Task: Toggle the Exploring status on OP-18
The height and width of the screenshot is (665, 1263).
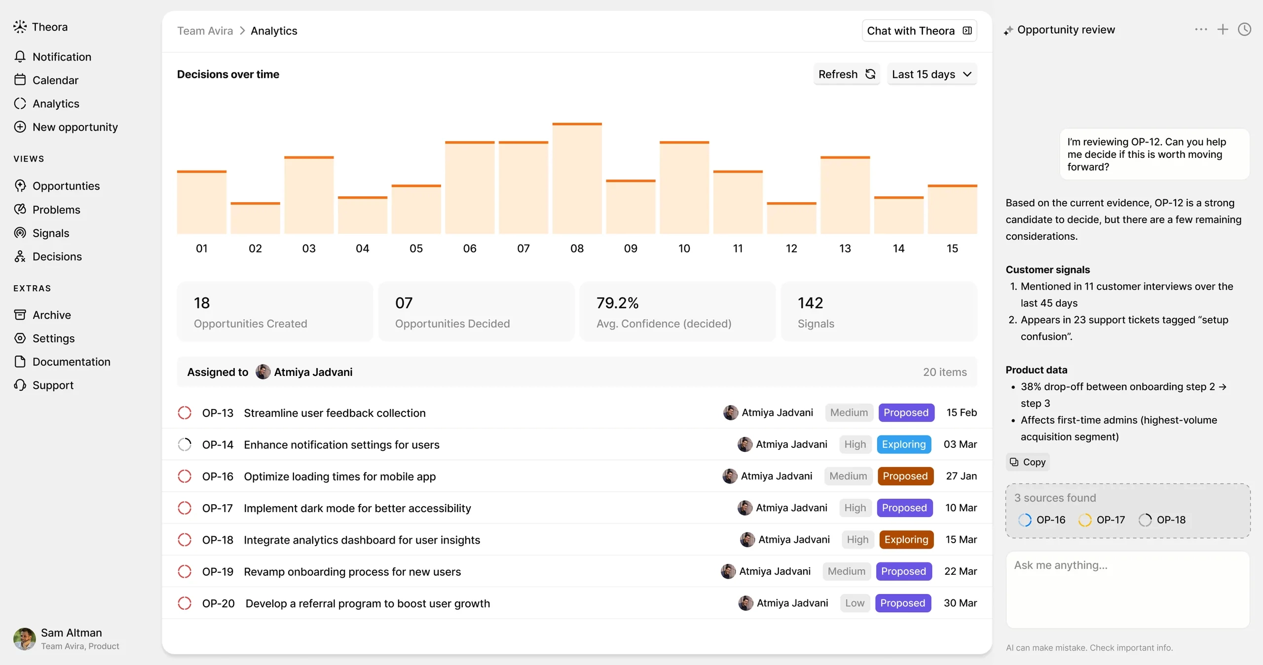Action: coord(906,540)
